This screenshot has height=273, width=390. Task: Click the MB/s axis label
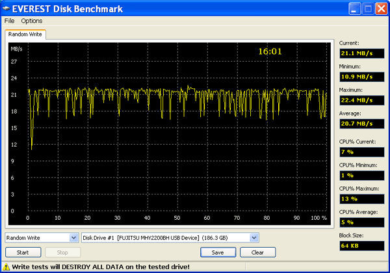point(16,49)
